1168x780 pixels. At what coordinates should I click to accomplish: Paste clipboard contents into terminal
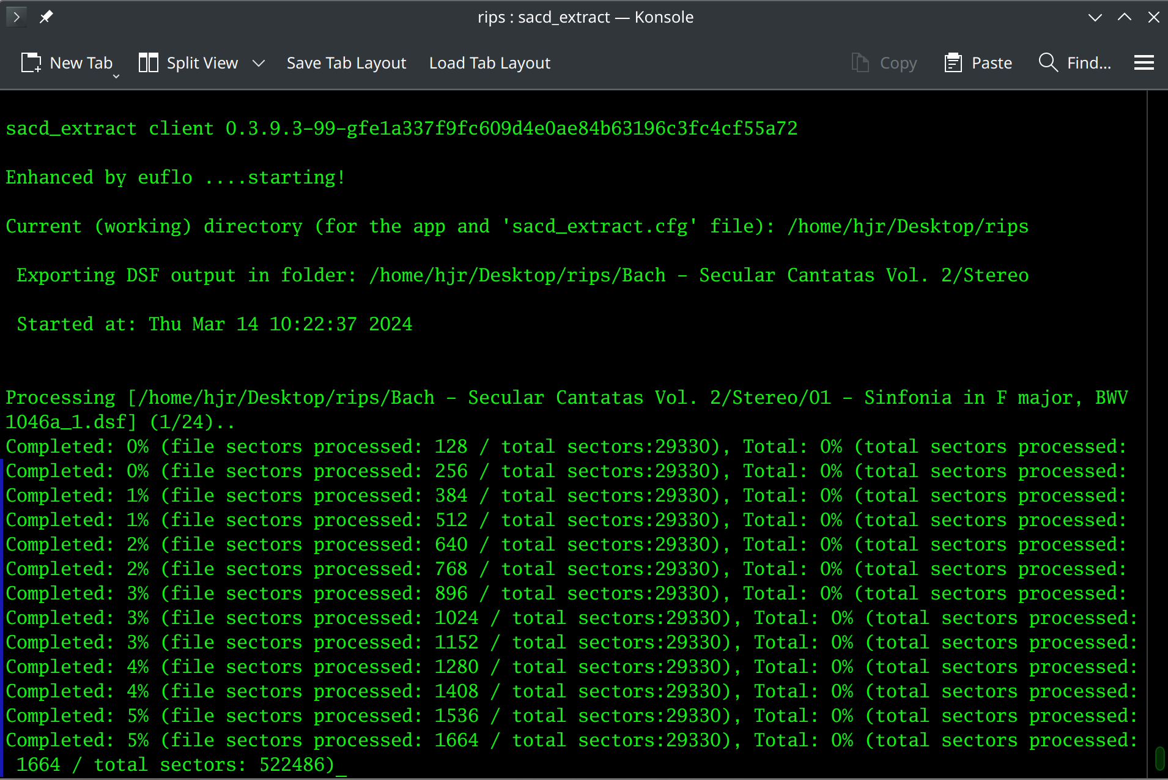point(977,62)
